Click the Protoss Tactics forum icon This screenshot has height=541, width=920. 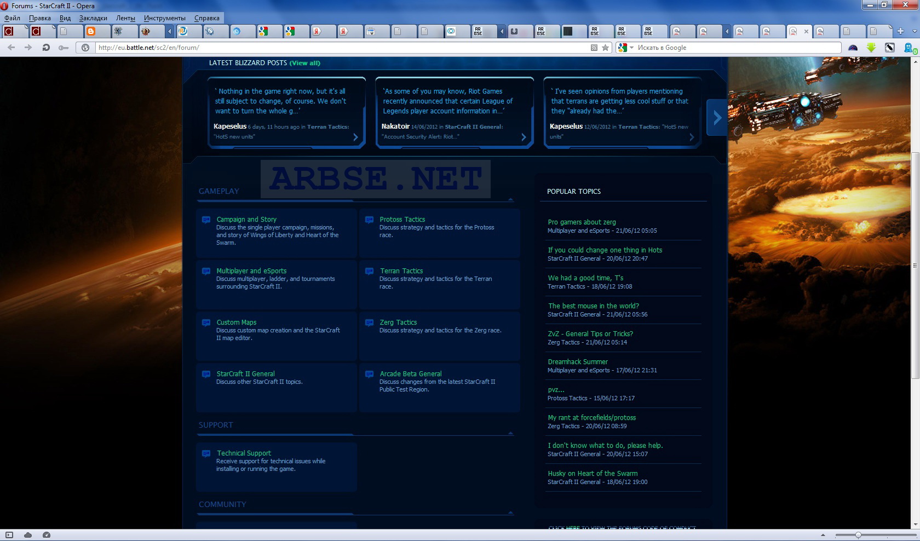tap(369, 220)
